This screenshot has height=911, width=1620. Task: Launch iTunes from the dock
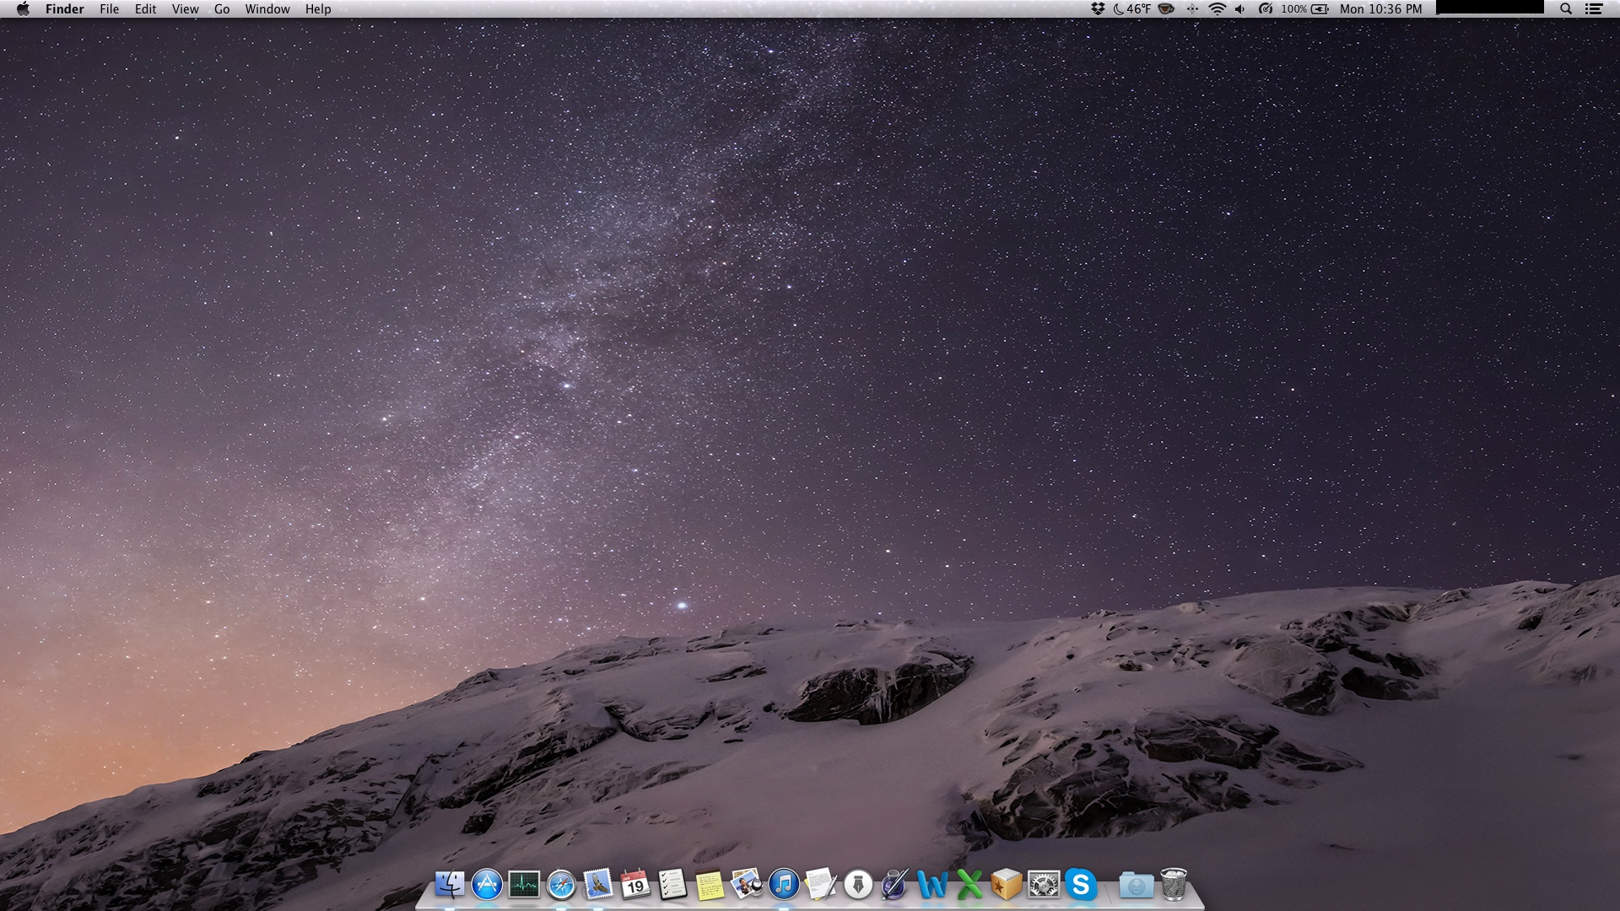(784, 884)
